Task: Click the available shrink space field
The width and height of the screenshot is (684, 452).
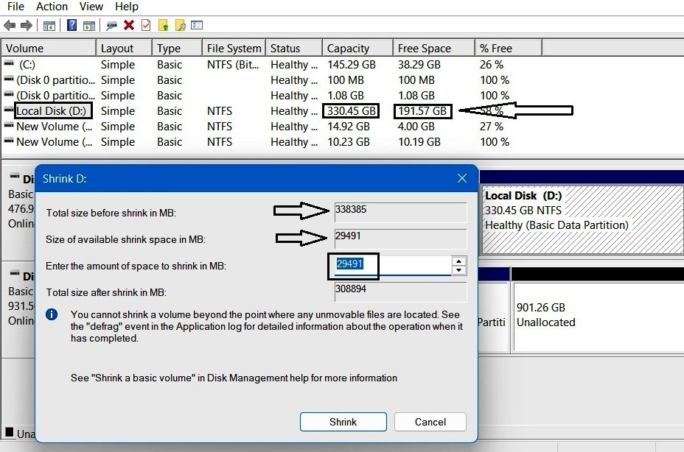Action: coord(400,239)
